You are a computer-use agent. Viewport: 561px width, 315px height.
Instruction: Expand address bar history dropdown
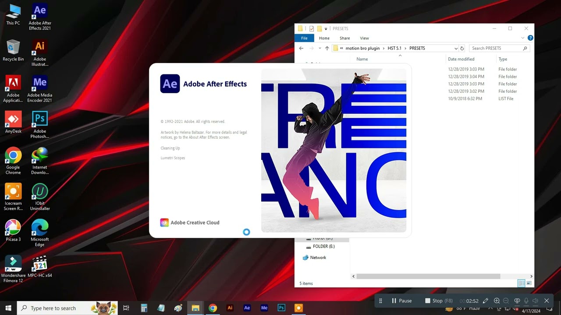pyautogui.click(x=456, y=48)
